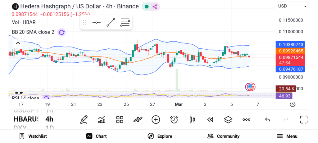Open the three-dot more options icon
Viewport: 318px width, 143px height.
click(246, 119)
